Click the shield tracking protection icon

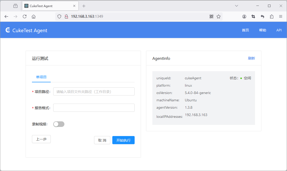(59, 17)
